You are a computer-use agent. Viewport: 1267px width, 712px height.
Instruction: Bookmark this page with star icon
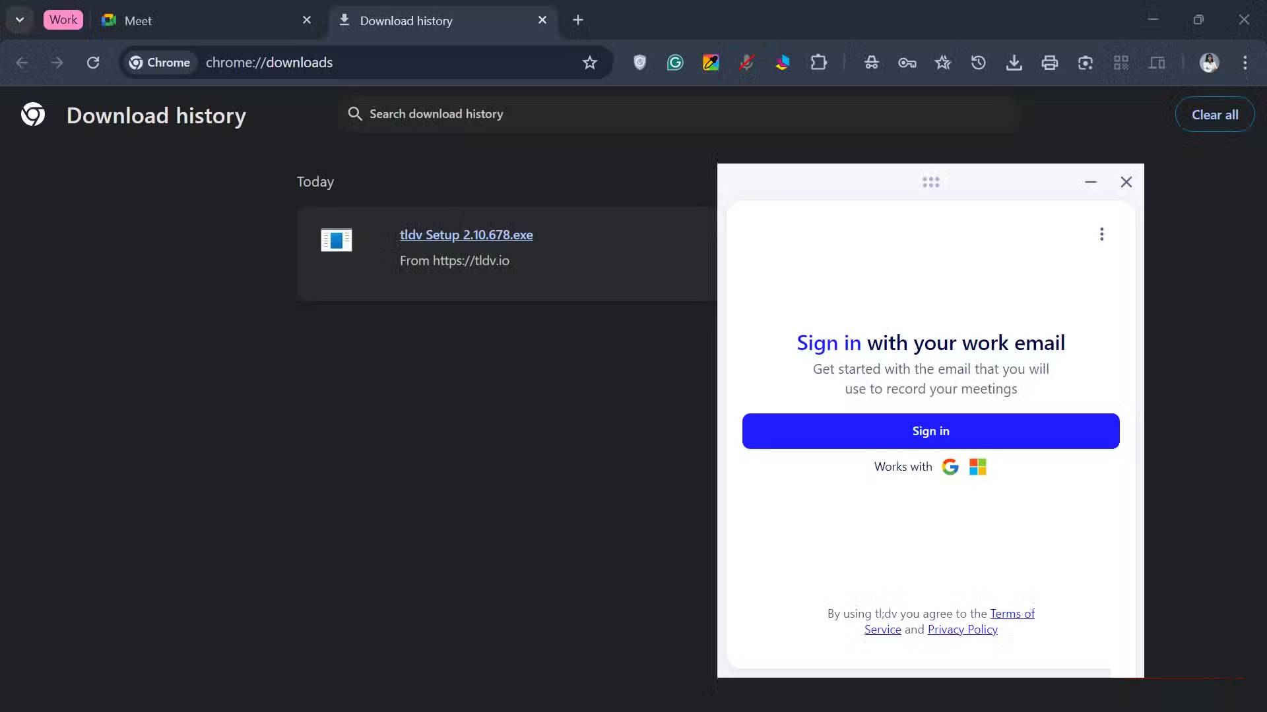tap(589, 63)
